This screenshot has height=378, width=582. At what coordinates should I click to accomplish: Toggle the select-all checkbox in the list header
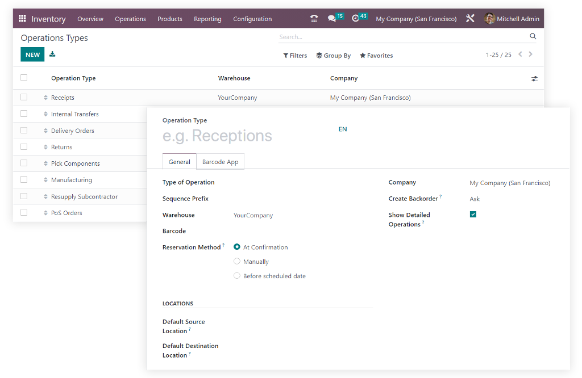(x=23, y=77)
